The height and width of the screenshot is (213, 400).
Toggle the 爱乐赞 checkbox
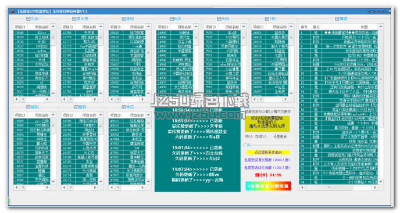(x=74, y=19)
